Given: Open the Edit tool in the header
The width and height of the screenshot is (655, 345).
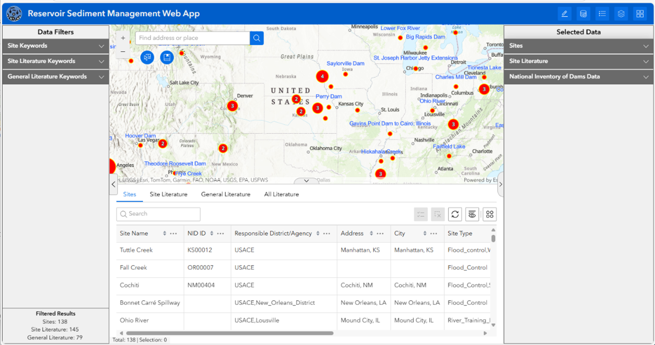Looking at the screenshot, I should click(x=565, y=14).
